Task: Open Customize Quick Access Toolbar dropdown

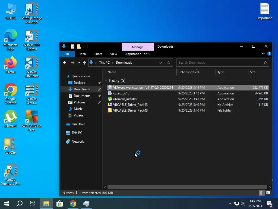Action: click(x=84, y=47)
